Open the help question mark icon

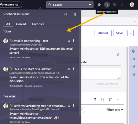click(x=115, y=5)
